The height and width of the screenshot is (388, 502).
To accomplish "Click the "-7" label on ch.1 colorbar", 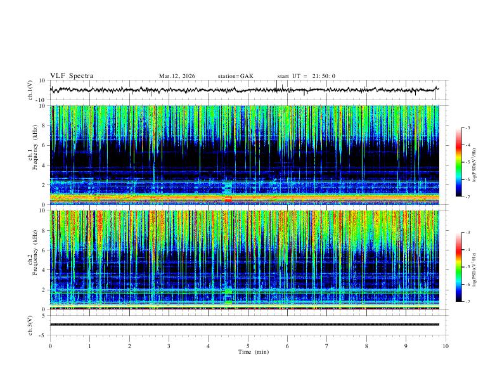I will pyautogui.click(x=467, y=197).
